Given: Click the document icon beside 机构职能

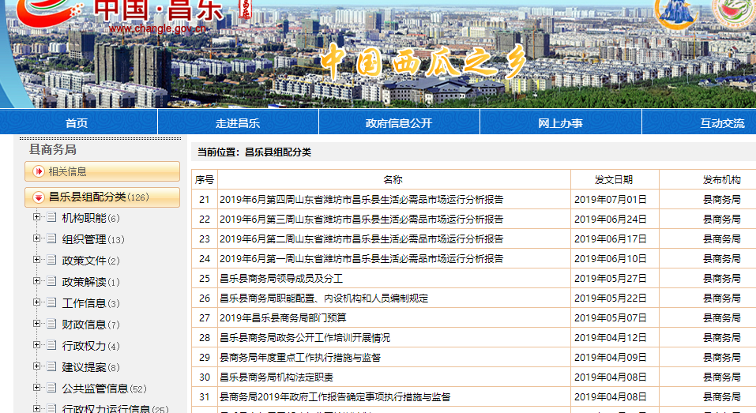Looking at the screenshot, I should click(x=51, y=218).
